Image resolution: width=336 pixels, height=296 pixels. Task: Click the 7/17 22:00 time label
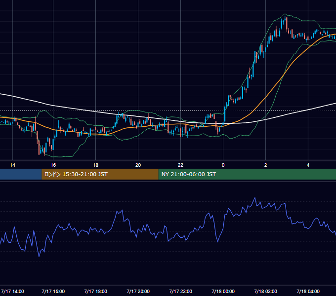(x=181, y=292)
